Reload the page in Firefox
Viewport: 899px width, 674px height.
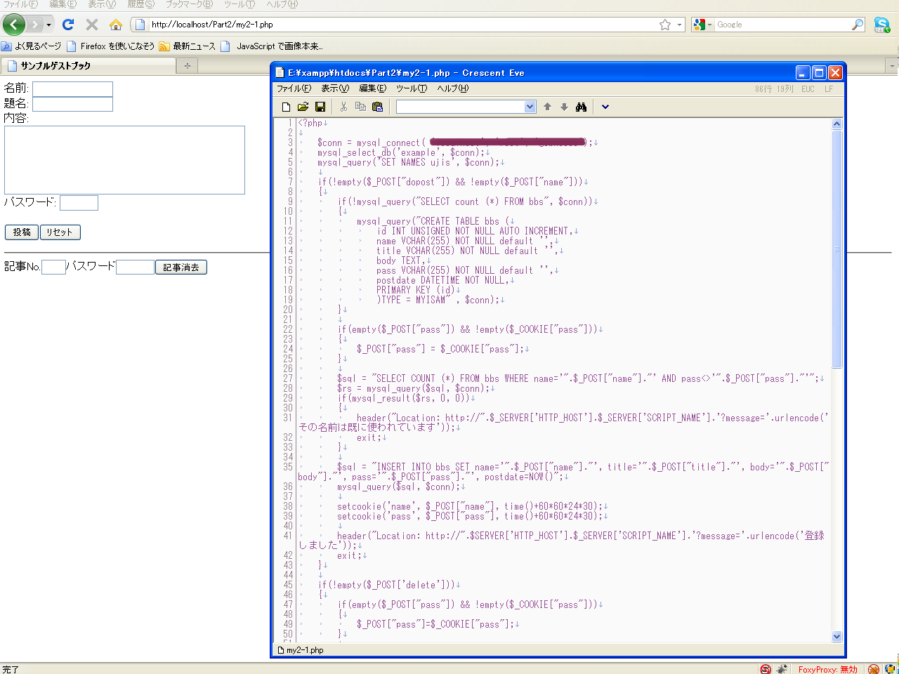tap(68, 25)
